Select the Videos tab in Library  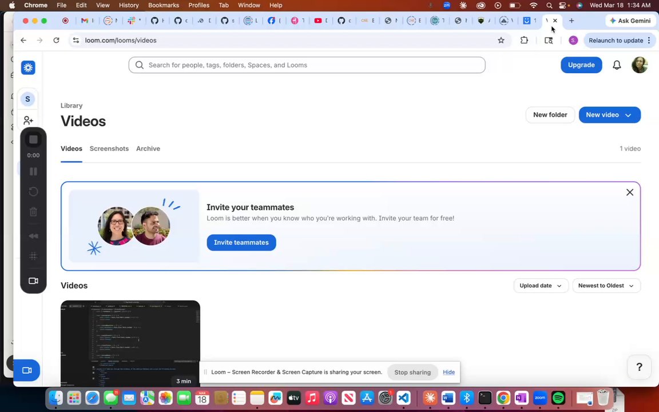72,149
